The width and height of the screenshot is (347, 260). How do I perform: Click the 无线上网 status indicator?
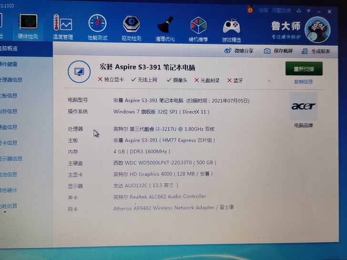tap(144, 80)
